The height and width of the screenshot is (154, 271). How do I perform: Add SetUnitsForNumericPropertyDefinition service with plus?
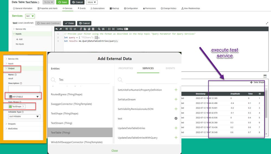[176, 90]
